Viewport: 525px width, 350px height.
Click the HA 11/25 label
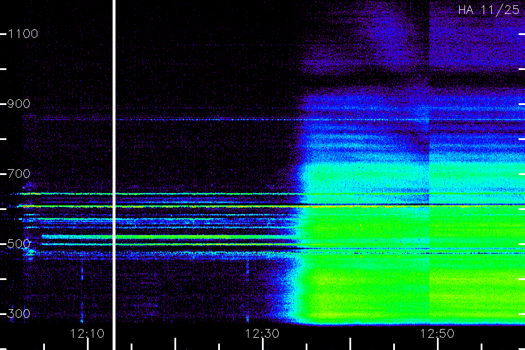coord(489,10)
